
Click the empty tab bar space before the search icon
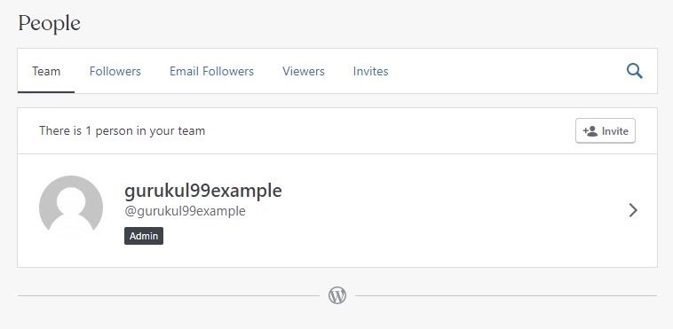click(506, 71)
